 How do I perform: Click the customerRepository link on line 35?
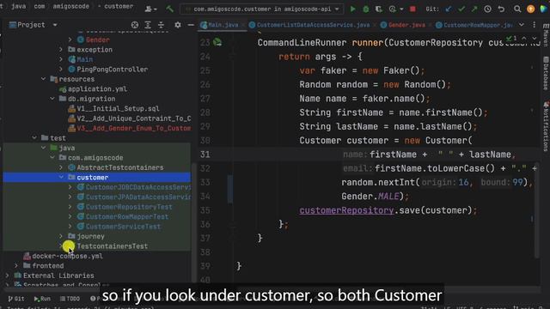click(x=346, y=210)
